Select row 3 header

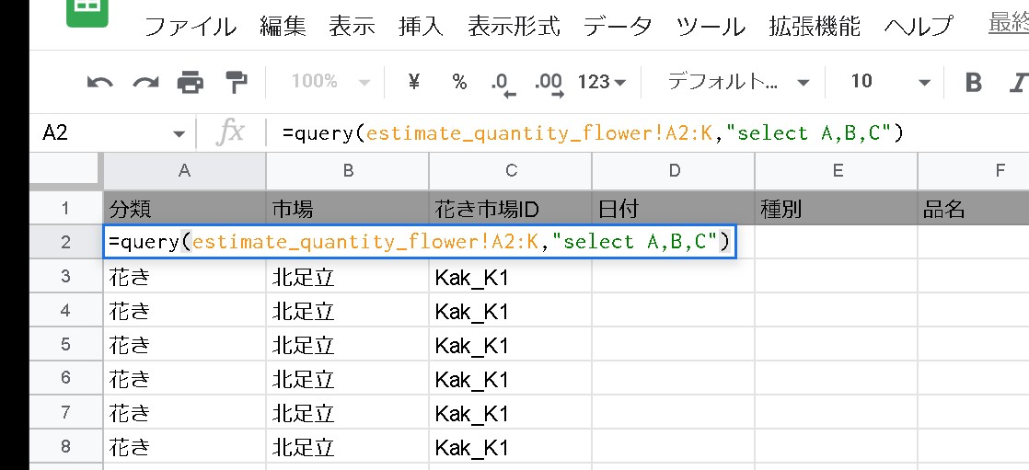[65, 276]
